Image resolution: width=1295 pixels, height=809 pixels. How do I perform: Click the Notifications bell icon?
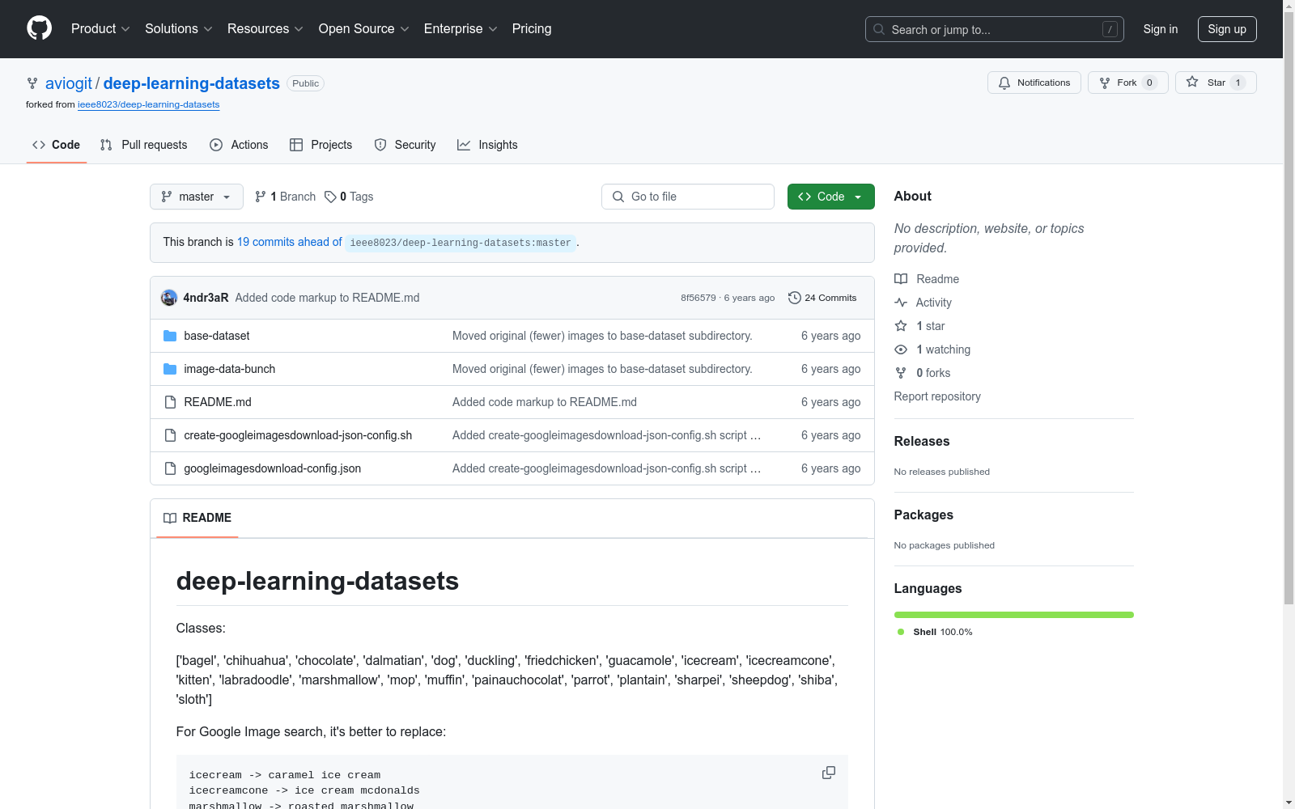pos(1004,83)
